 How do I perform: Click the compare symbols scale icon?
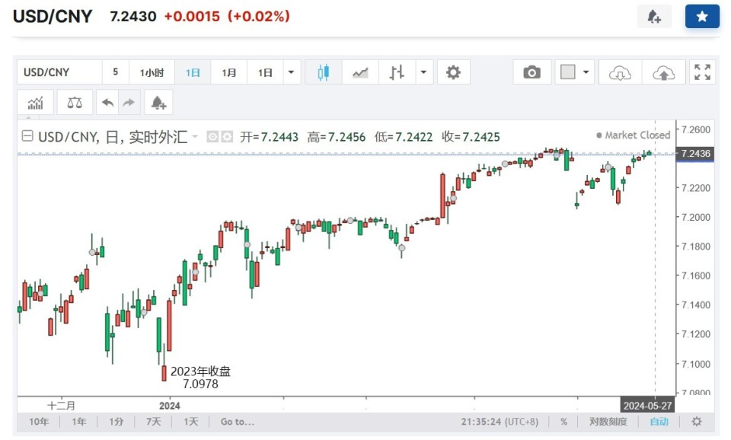[75, 102]
